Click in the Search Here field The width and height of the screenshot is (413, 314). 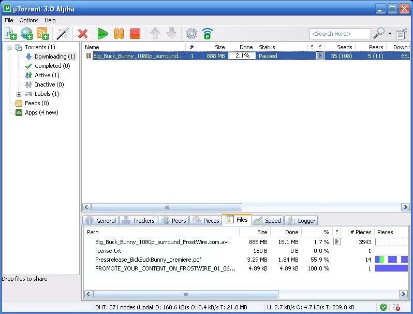(340, 34)
